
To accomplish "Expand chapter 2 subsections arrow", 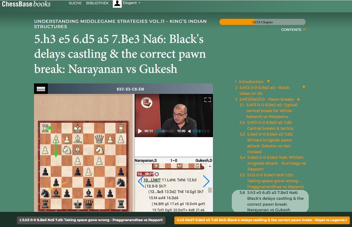I will click(303, 87).
